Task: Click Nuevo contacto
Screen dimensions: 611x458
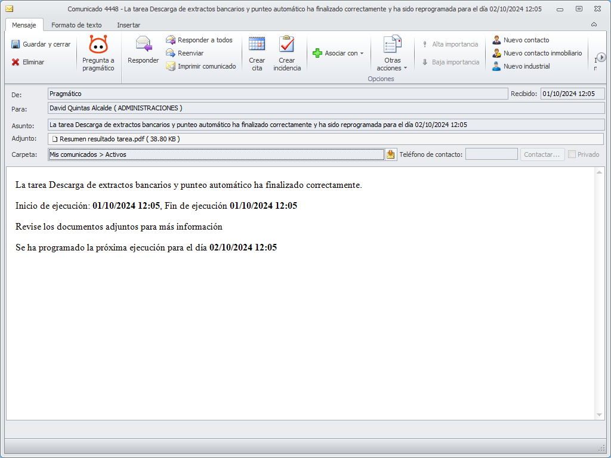Action: coord(520,40)
